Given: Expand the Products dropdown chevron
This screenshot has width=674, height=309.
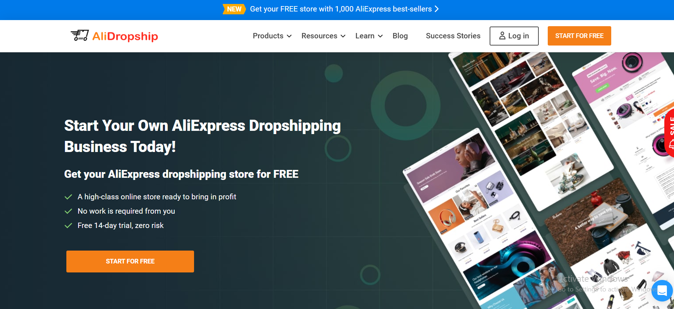Looking at the screenshot, I should [289, 36].
